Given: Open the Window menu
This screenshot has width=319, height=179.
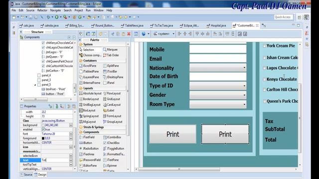Looking at the screenshot, I should (x=99, y=10).
